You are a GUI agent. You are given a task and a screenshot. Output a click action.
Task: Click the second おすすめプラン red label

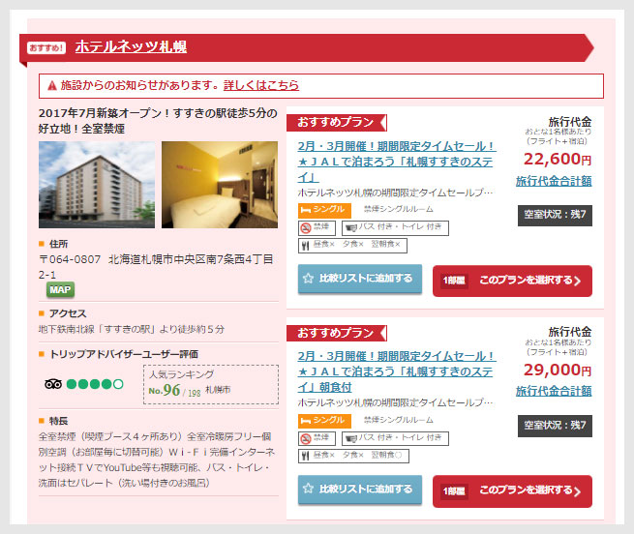(337, 333)
